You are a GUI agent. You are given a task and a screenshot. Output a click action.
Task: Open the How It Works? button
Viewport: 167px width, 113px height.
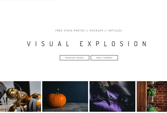[104, 58]
